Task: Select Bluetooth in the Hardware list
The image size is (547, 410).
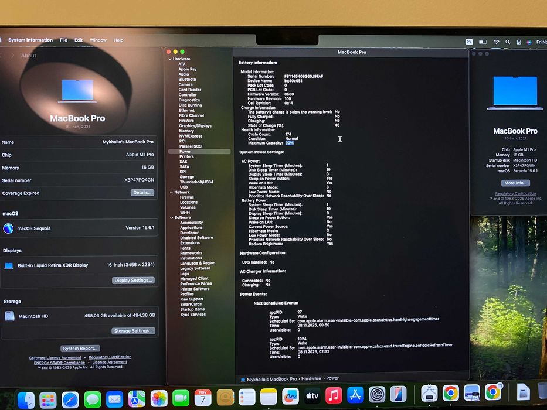Action: pyautogui.click(x=188, y=80)
